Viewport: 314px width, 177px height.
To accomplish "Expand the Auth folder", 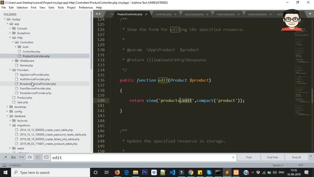I will coord(16,47).
